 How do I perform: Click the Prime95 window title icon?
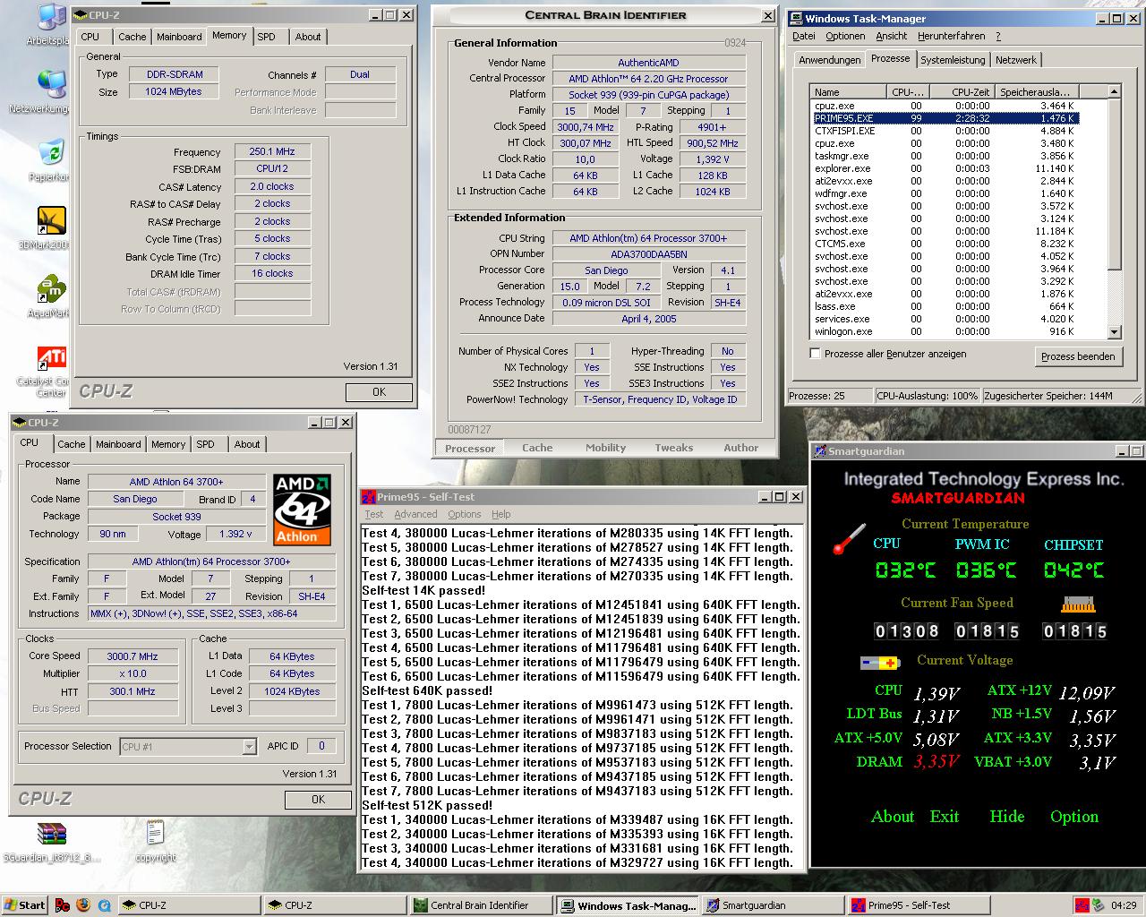click(368, 497)
